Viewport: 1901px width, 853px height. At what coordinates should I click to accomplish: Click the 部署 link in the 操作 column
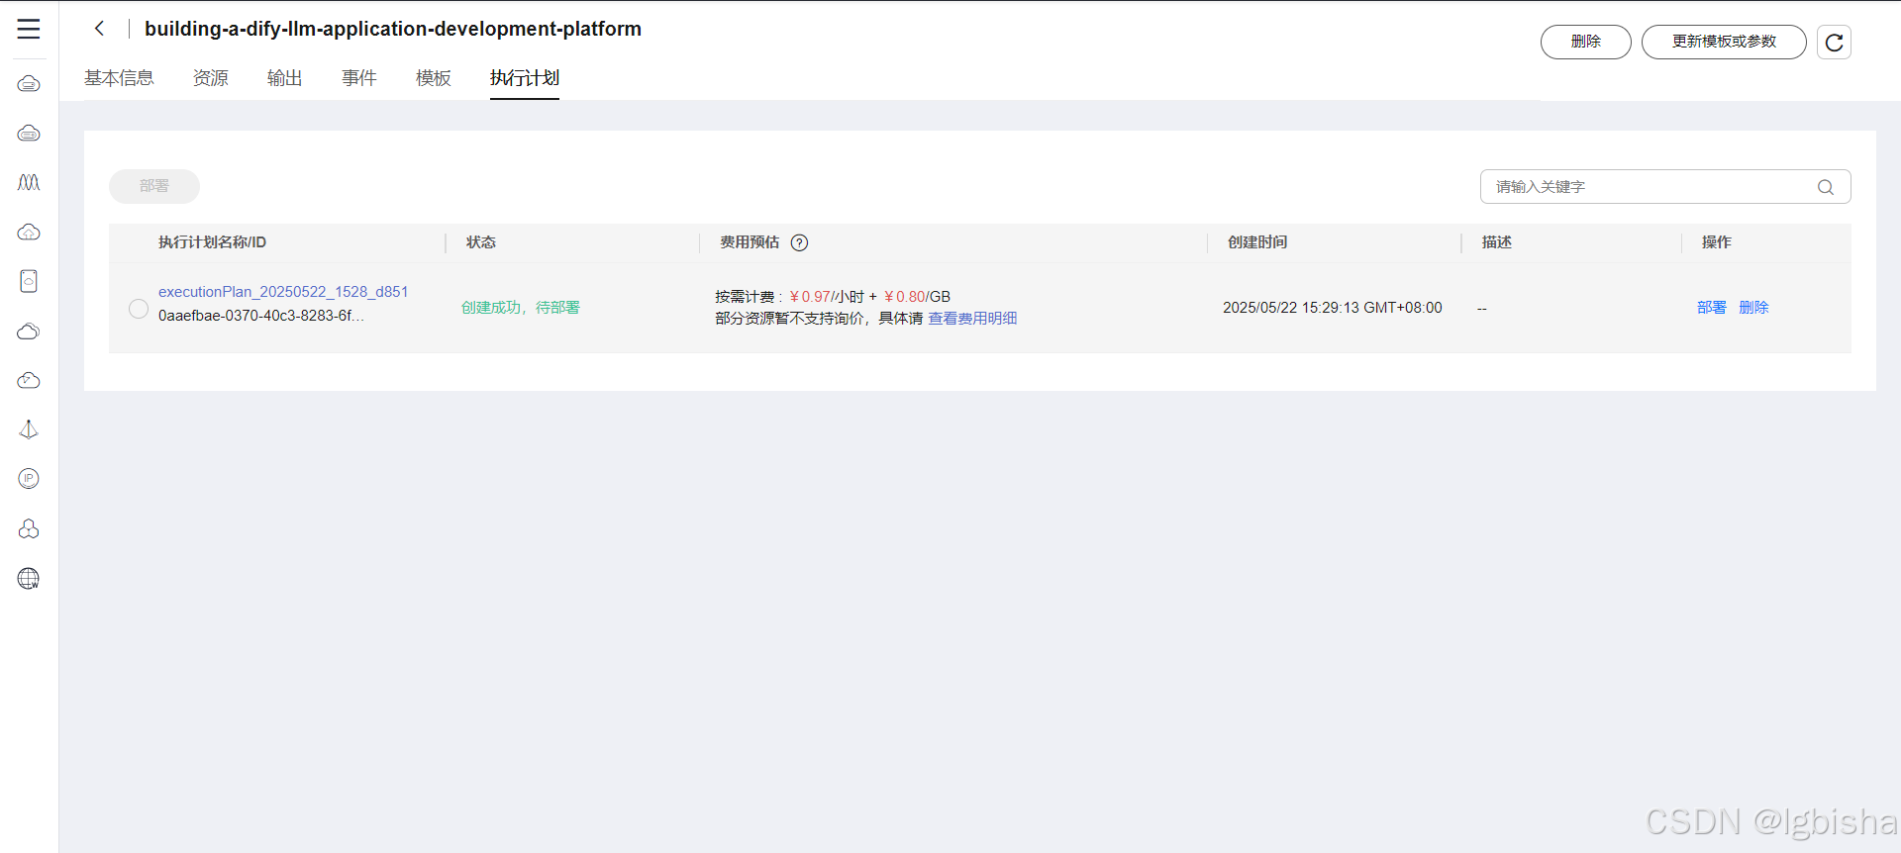pyautogui.click(x=1712, y=308)
